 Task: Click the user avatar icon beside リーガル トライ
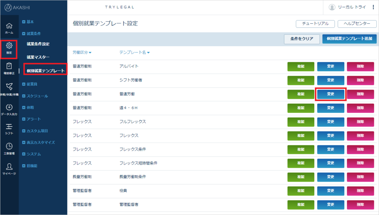[332, 7]
